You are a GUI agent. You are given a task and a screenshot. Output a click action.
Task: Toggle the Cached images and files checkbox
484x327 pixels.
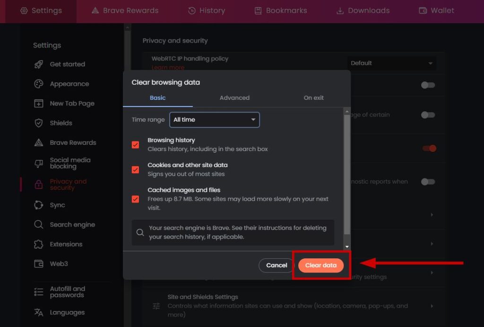[136, 199]
